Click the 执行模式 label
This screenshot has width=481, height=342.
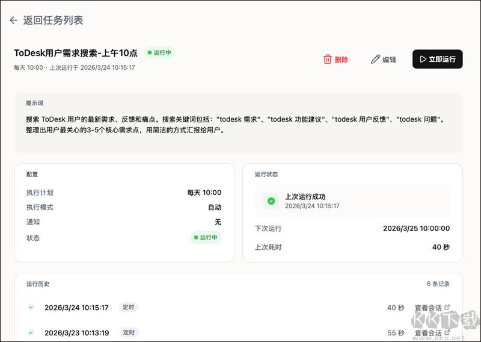(40, 207)
